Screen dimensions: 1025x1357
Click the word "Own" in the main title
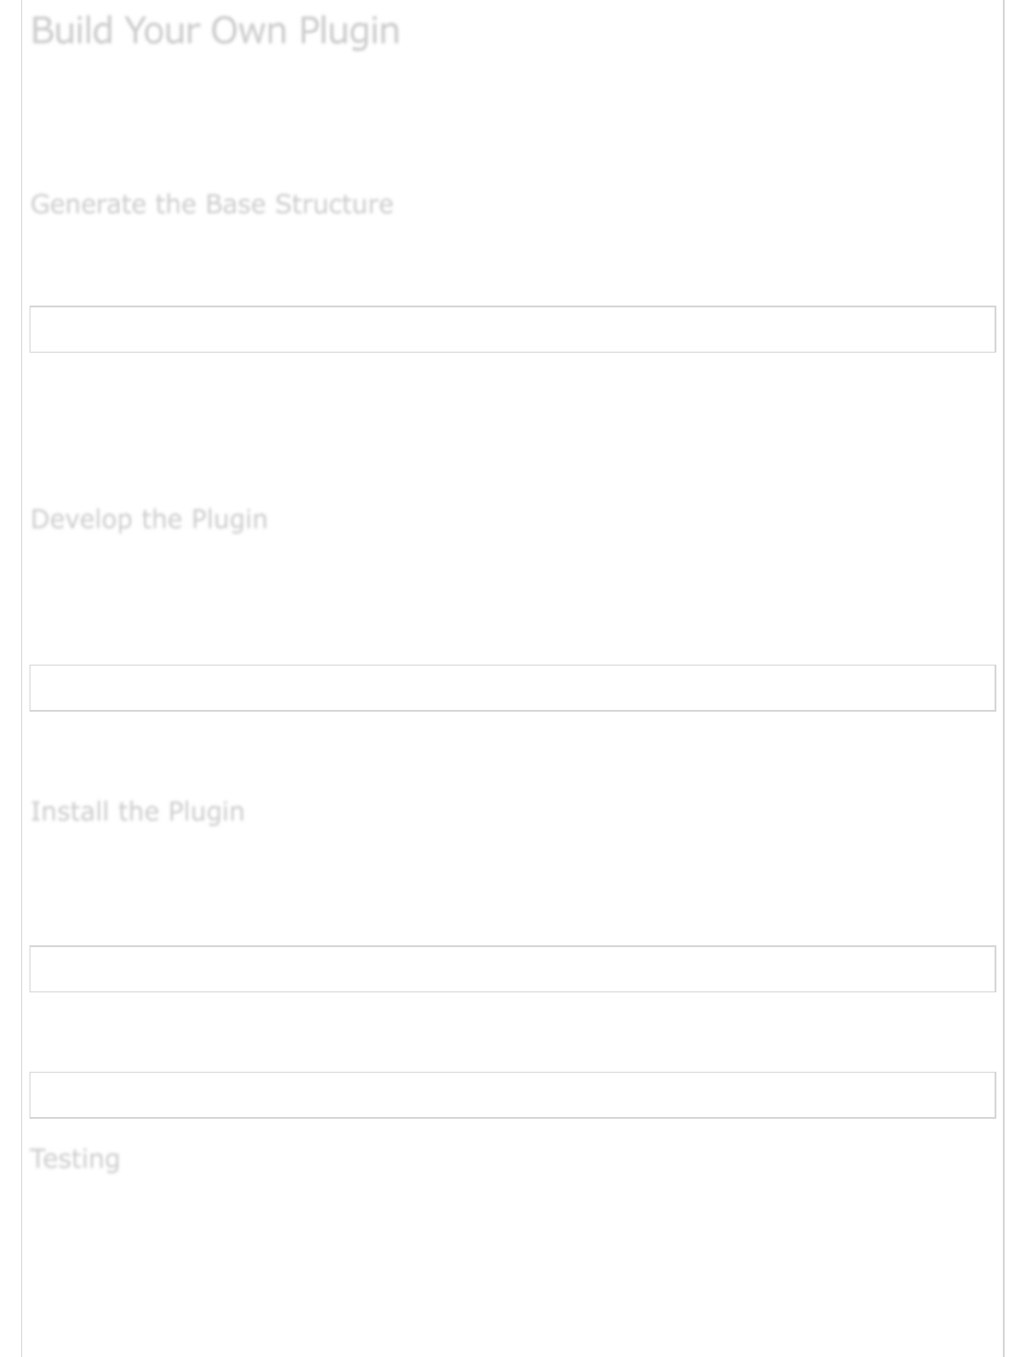pos(248,31)
